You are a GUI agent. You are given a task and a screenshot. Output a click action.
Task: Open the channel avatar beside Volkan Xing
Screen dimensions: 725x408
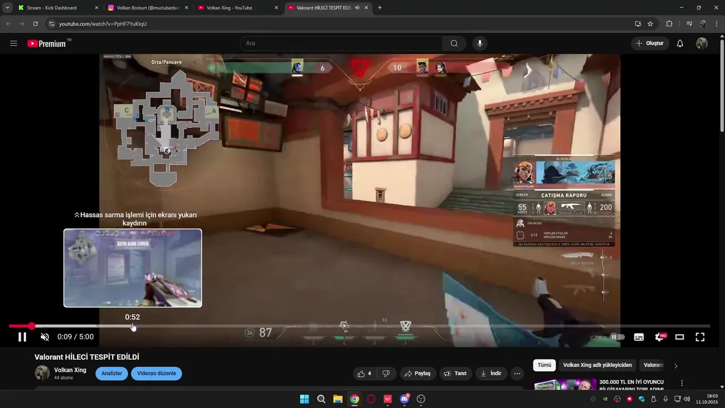[x=42, y=373]
